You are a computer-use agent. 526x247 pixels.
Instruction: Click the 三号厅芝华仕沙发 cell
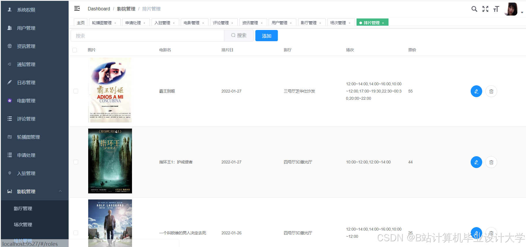299,91
